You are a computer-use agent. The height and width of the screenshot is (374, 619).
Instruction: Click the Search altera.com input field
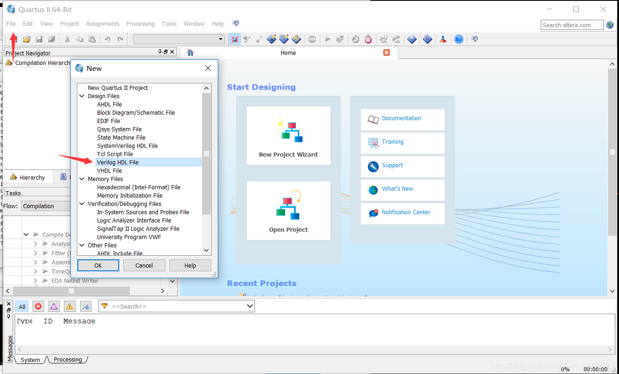click(x=572, y=25)
